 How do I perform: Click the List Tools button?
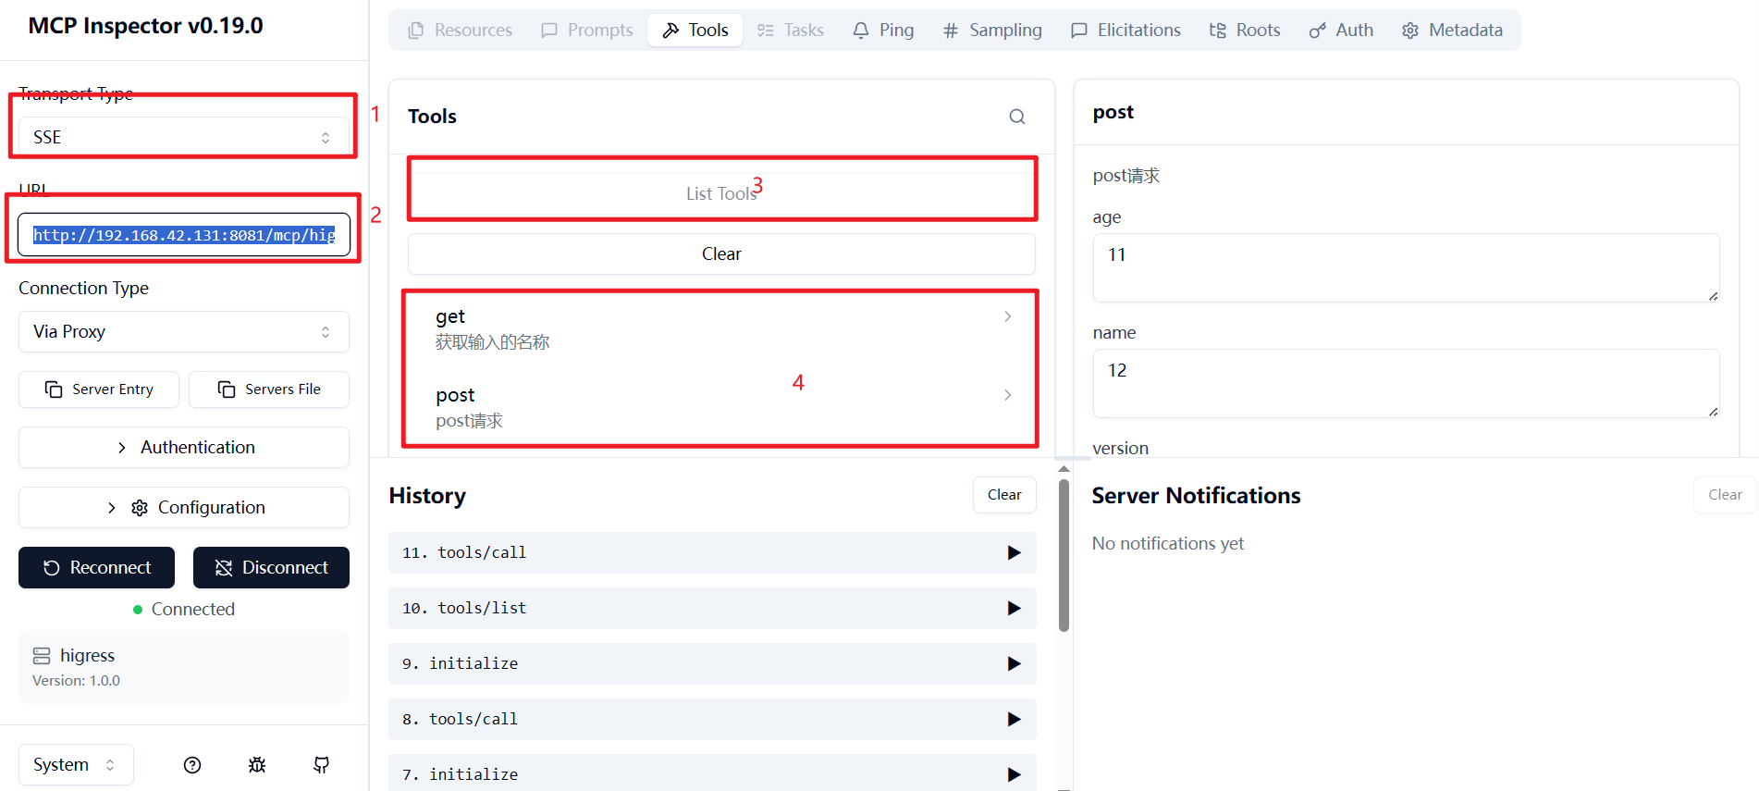coord(721,193)
